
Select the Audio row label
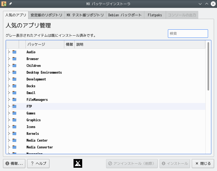(31, 52)
